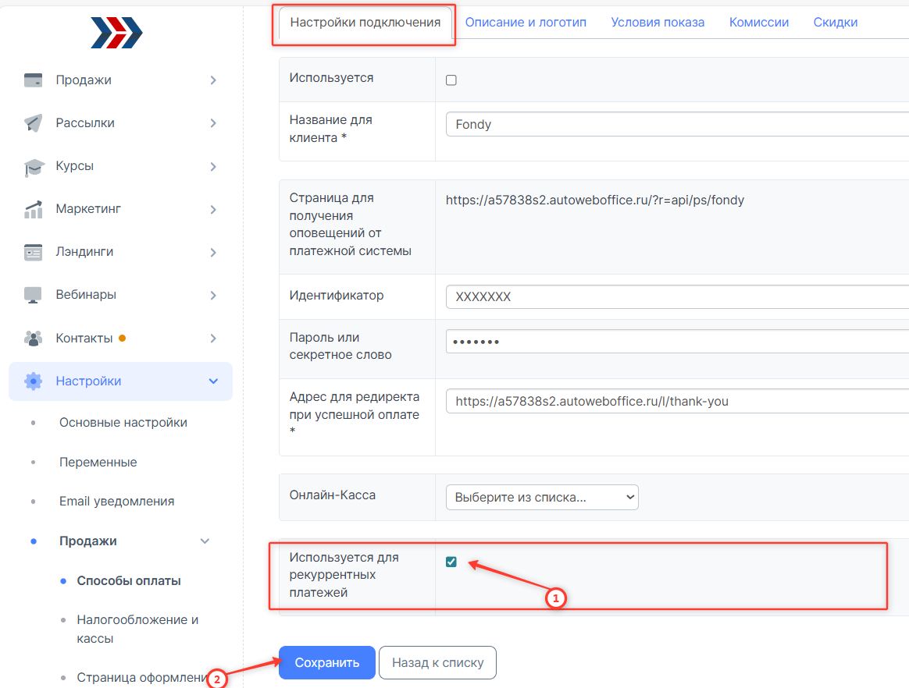Screen dimensions: 909x688
Task: Click the Курсы graduation cap icon
Action: tap(33, 166)
